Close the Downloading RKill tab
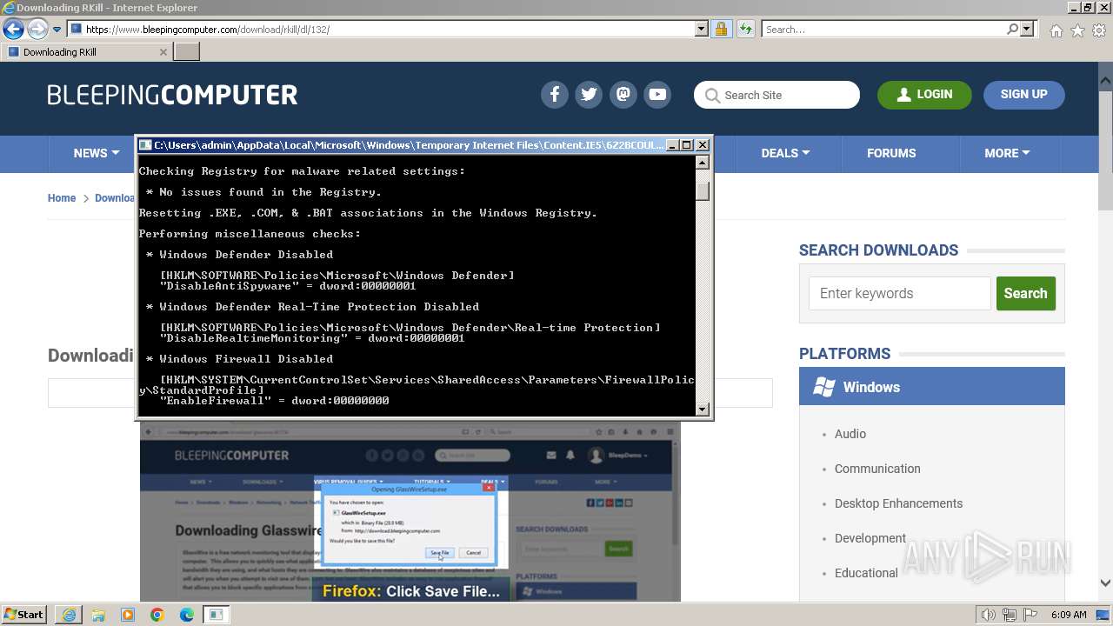This screenshot has width=1113, height=626. [163, 52]
